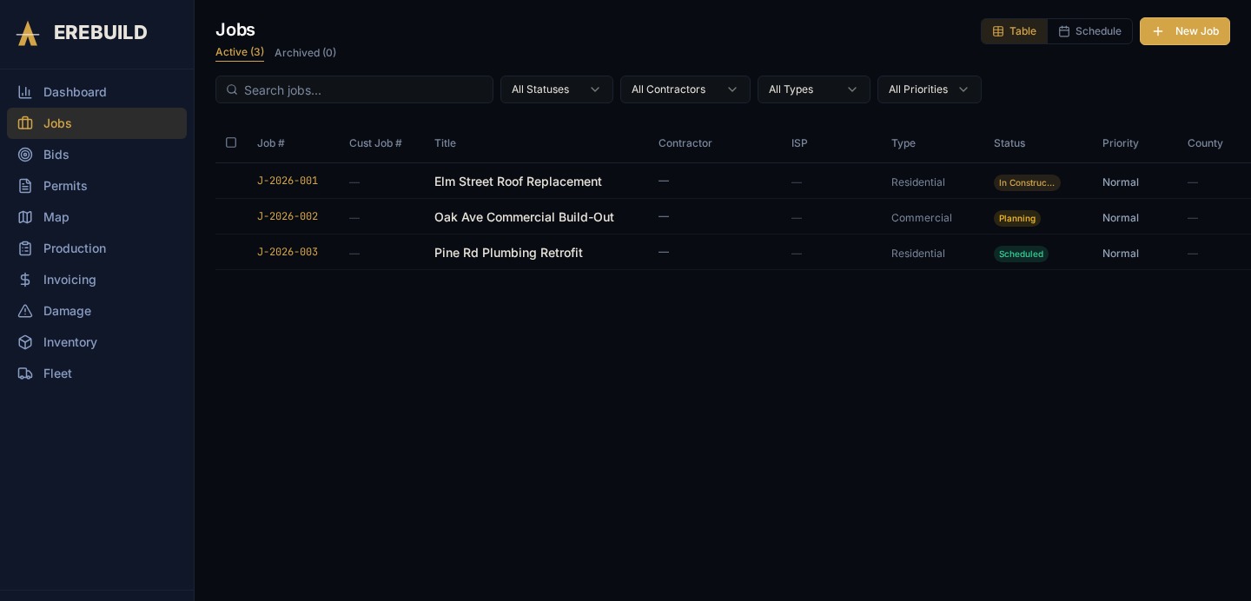Screen dimensions: 1251x601
Task: Click the Jobs sidebar icon
Action: pyautogui.click(x=25, y=123)
